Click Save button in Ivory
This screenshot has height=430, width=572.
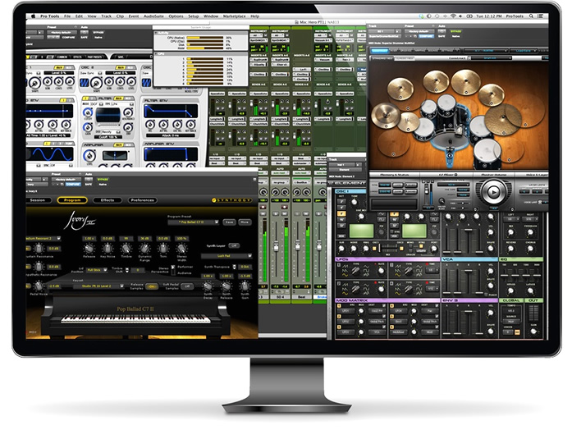[x=229, y=222]
